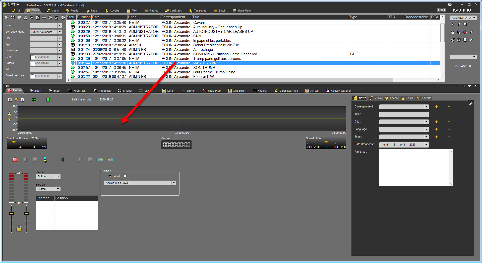Sort list by Duration column header
The image size is (482, 263).
pyautogui.click(x=84, y=17)
